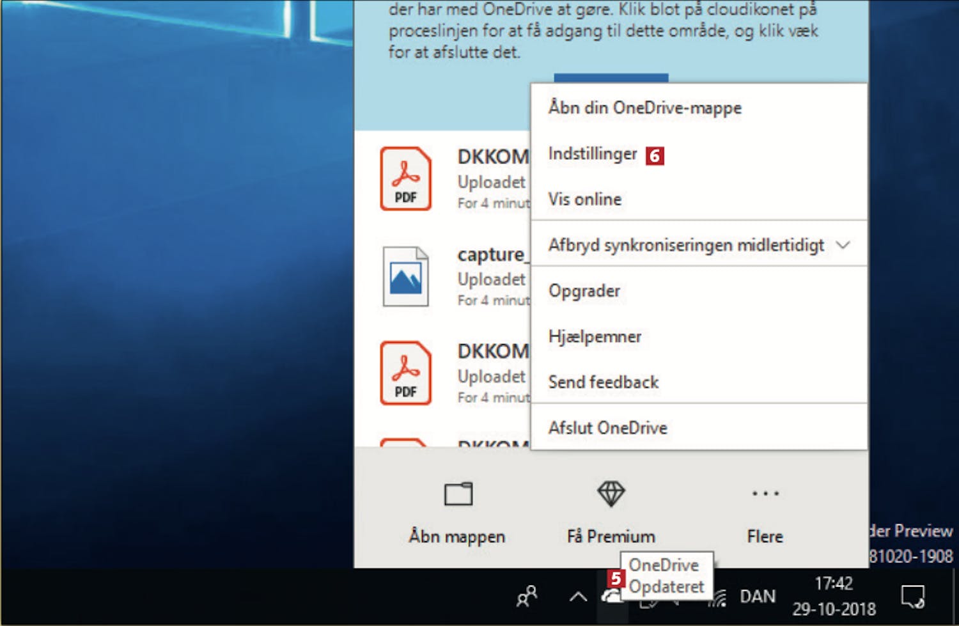
Task: Click the OneDrive cloud tray icon
Action: point(611,597)
